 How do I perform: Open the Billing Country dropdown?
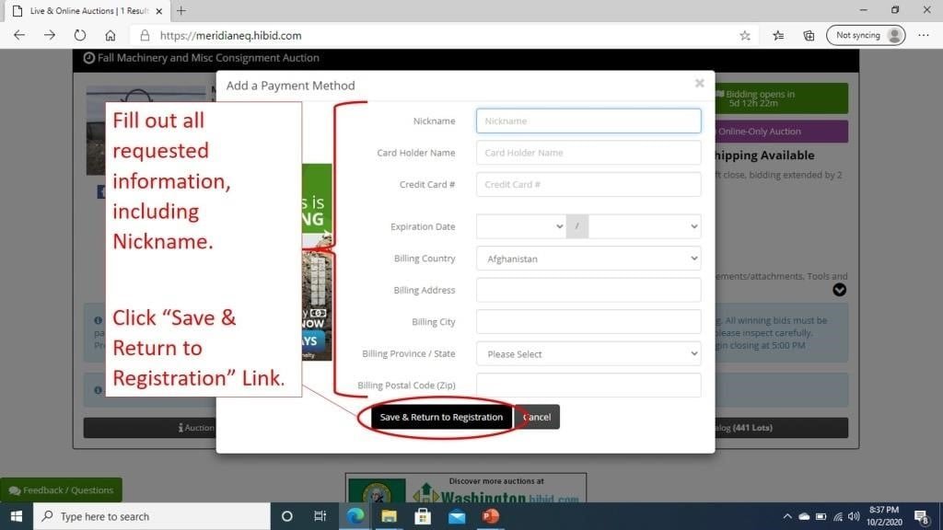tap(588, 259)
